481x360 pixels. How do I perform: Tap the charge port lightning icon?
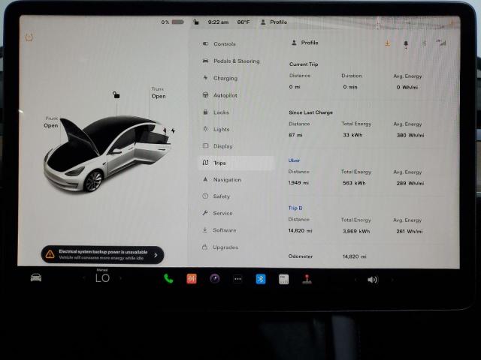[x=173, y=131]
